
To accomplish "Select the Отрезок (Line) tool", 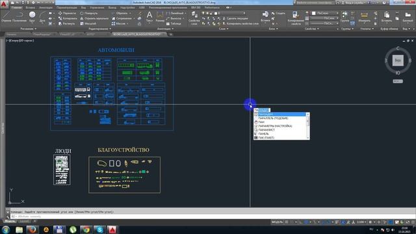I will click(6, 17).
